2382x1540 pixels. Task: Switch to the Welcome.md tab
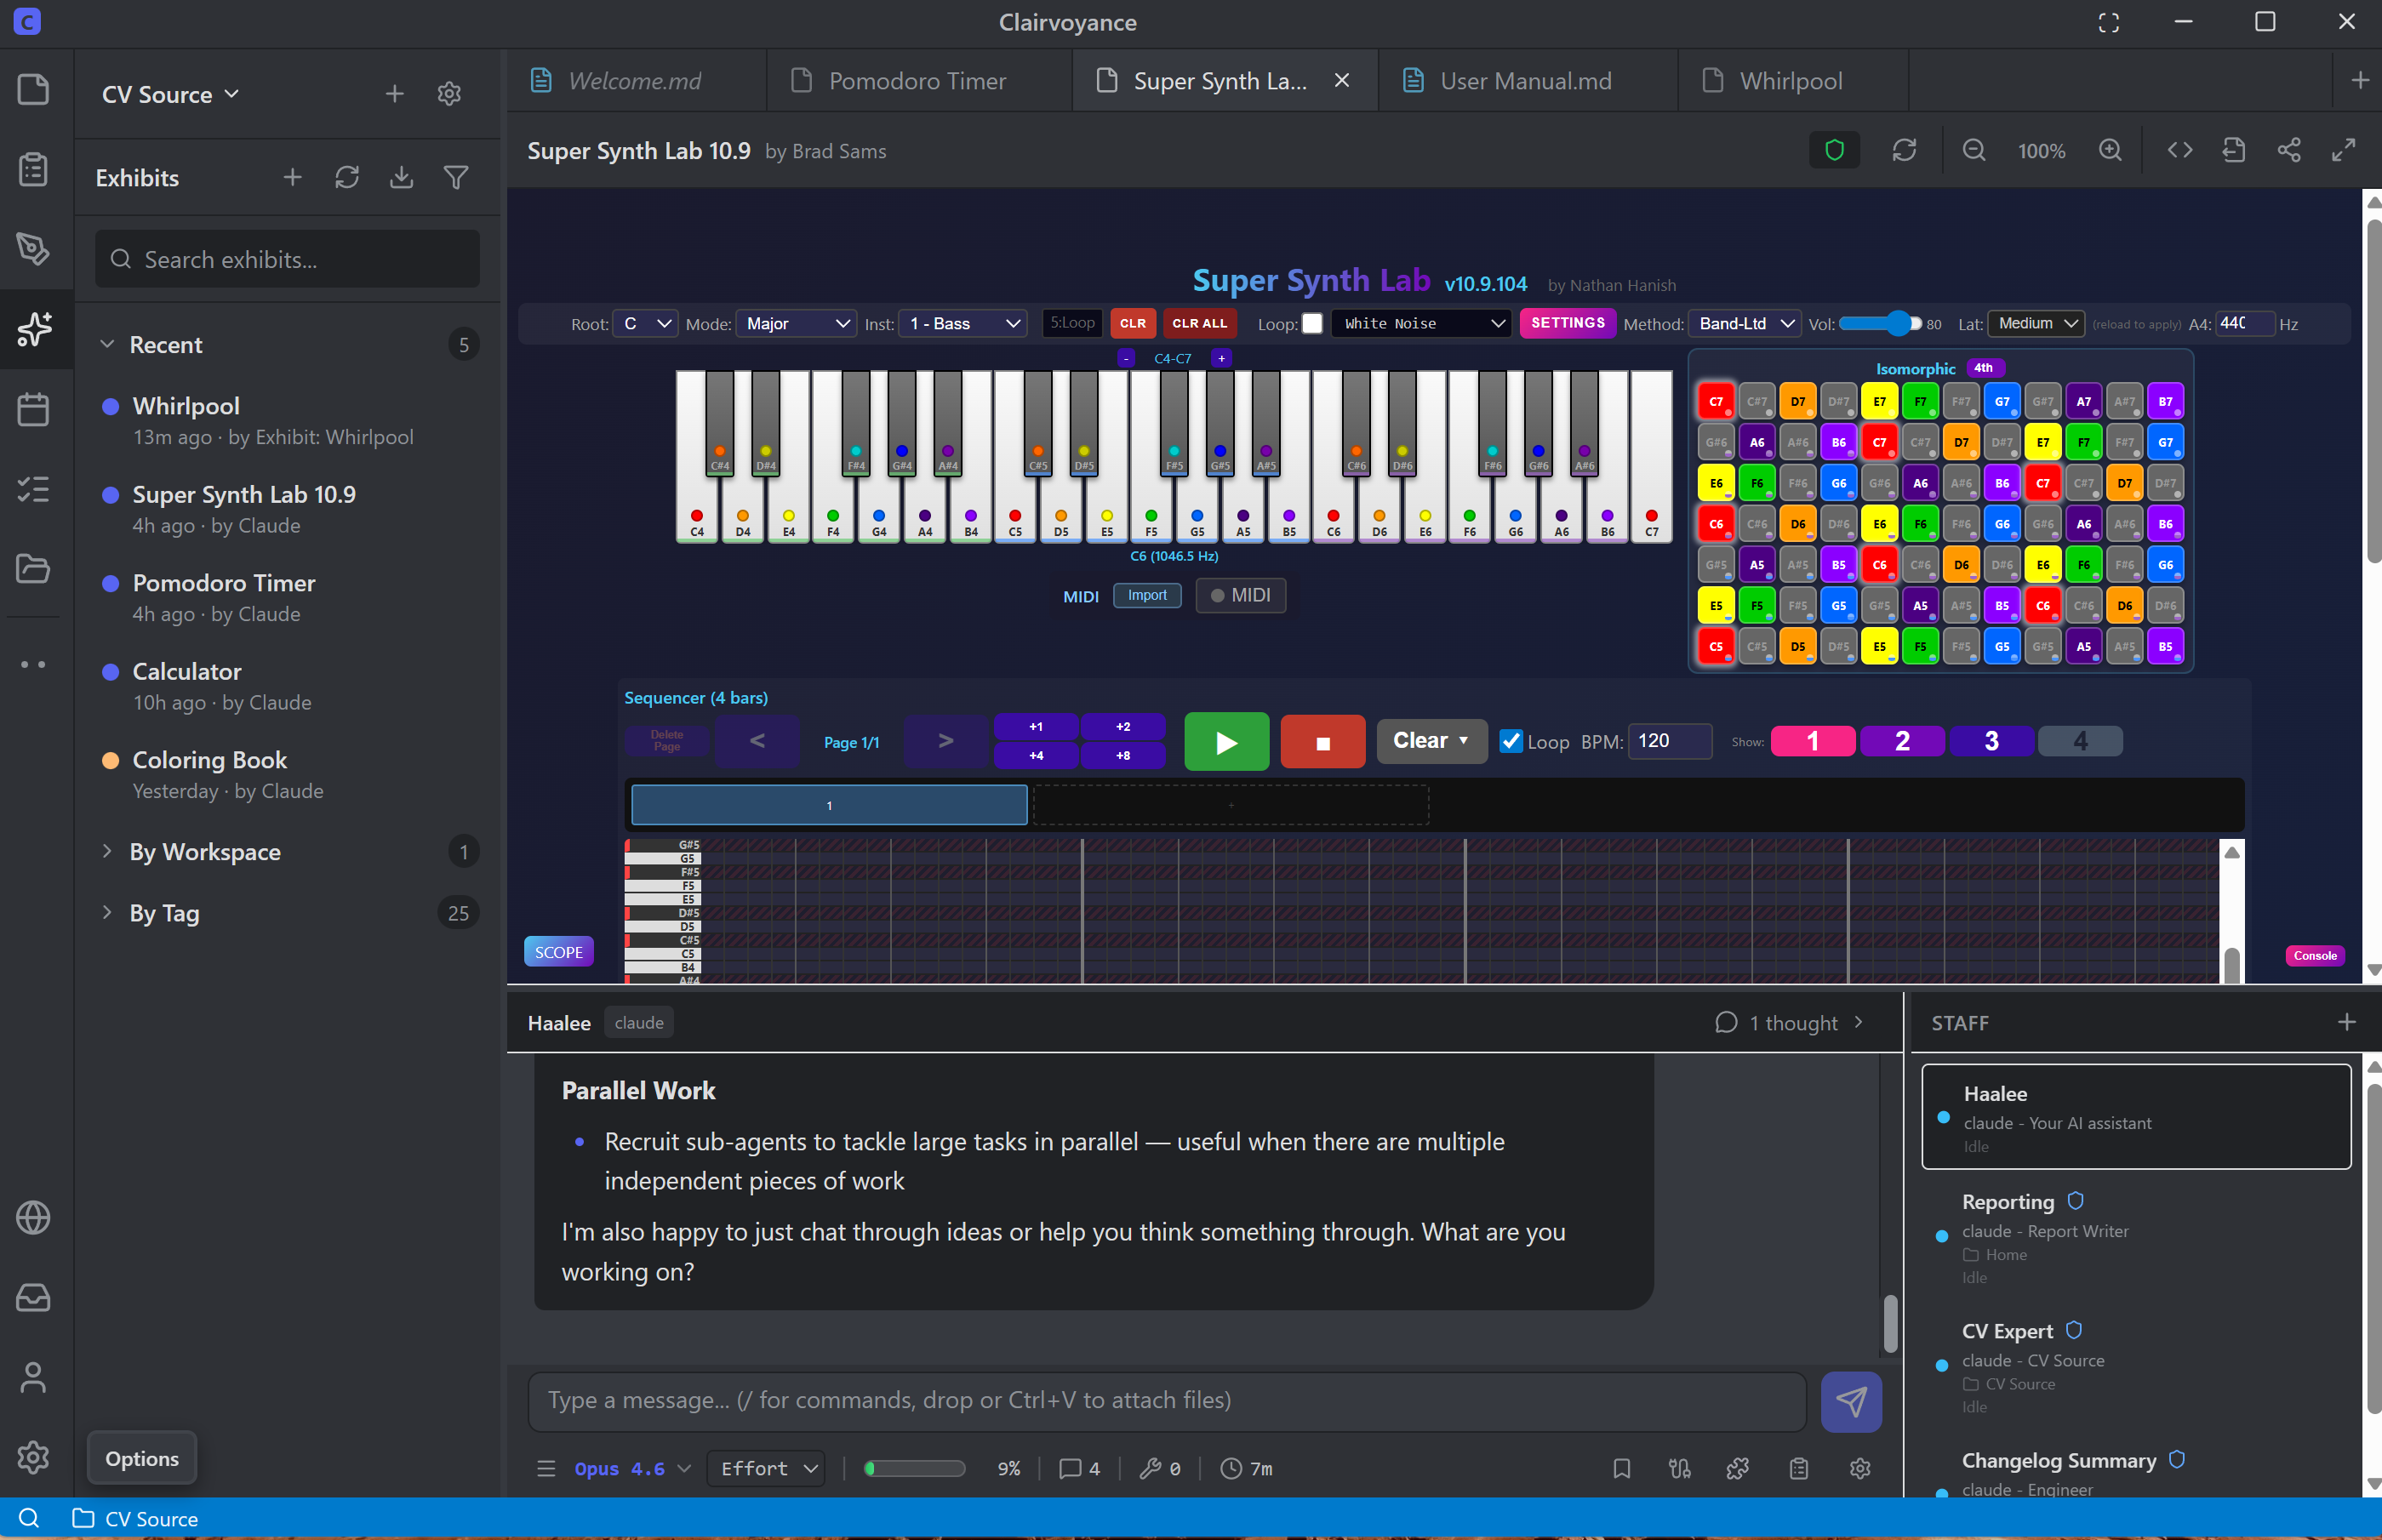tap(635, 81)
